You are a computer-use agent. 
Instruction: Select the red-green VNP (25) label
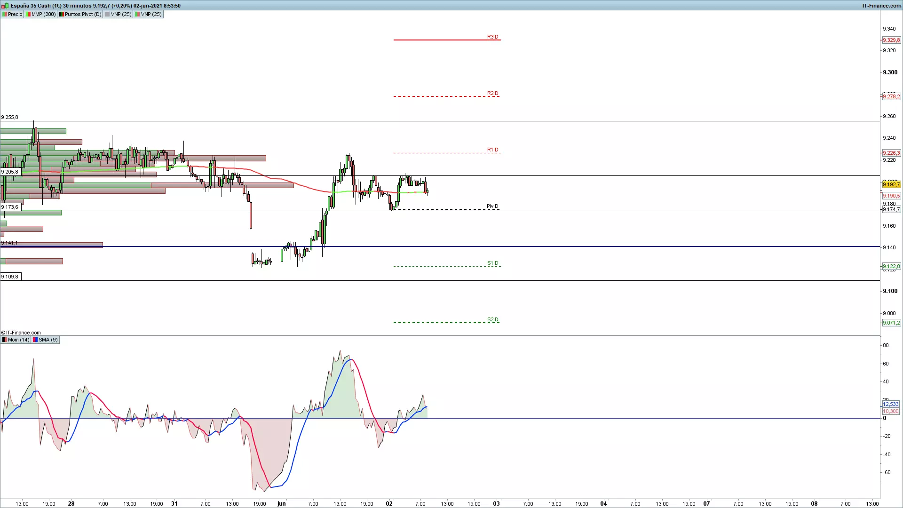[148, 14]
